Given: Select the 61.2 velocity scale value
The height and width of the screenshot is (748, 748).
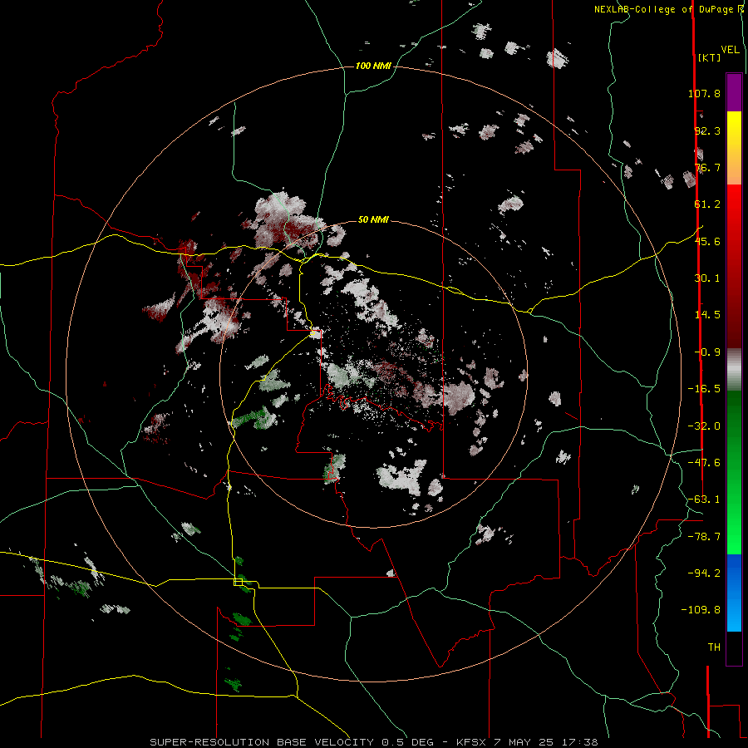Looking at the screenshot, I should coord(707,204).
